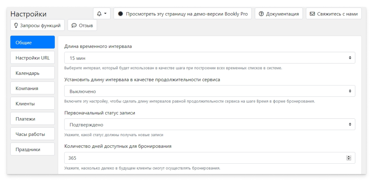Click the notification bell icon
373x181 pixels.
[99, 14]
